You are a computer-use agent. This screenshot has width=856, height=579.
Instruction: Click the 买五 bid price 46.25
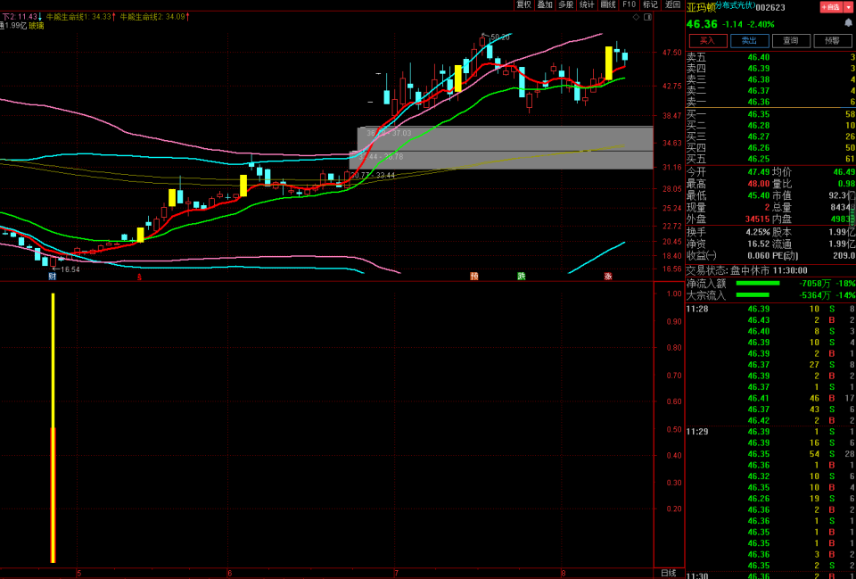tap(758, 159)
